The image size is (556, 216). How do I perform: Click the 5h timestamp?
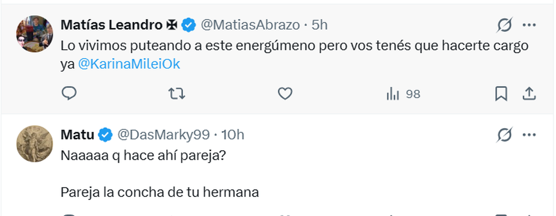(x=319, y=25)
